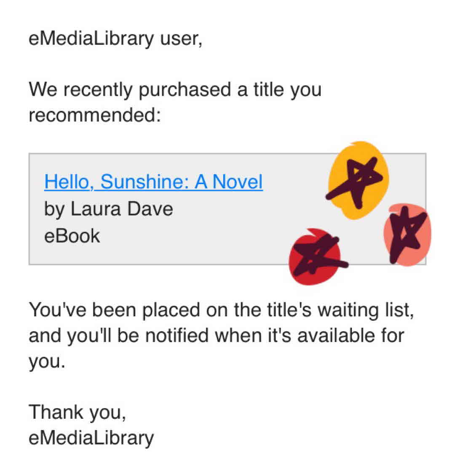Click the lone "you." ending the paragraph
The width and height of the screenshot is (455, 455).
pyautogui.click(x=47, y=362)
